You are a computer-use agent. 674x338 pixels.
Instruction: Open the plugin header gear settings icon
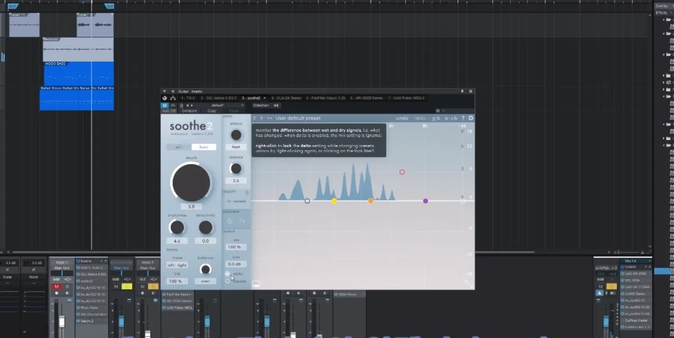(x=438, y=111)
